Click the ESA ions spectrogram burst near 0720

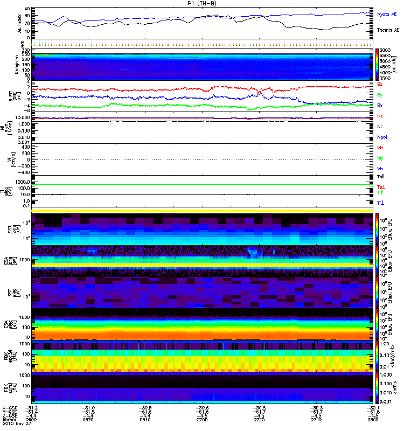255,252
